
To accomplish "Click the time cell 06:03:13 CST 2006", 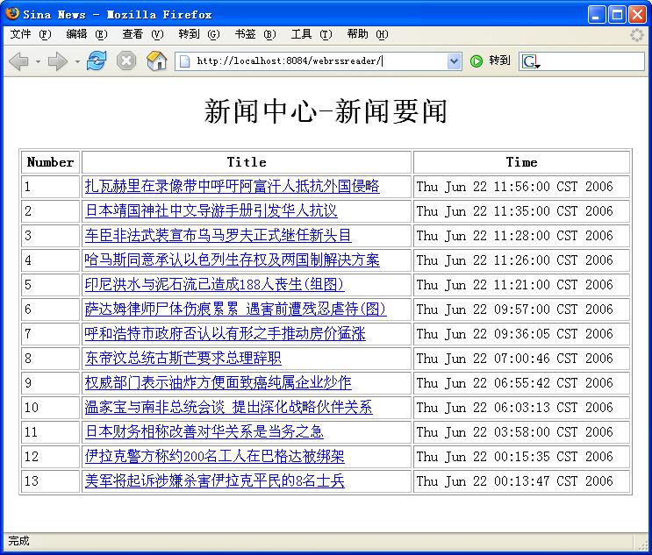I will [521, 407].
